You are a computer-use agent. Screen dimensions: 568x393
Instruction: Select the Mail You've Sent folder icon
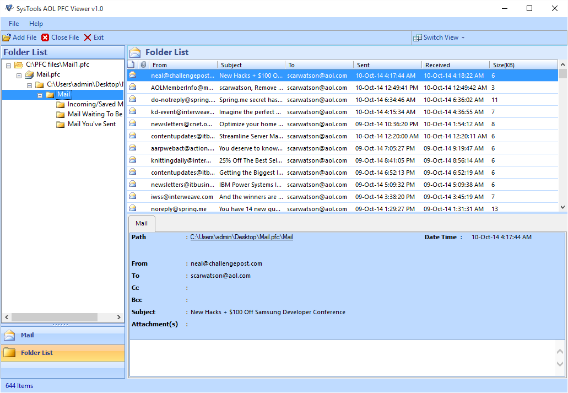(61, 125)
